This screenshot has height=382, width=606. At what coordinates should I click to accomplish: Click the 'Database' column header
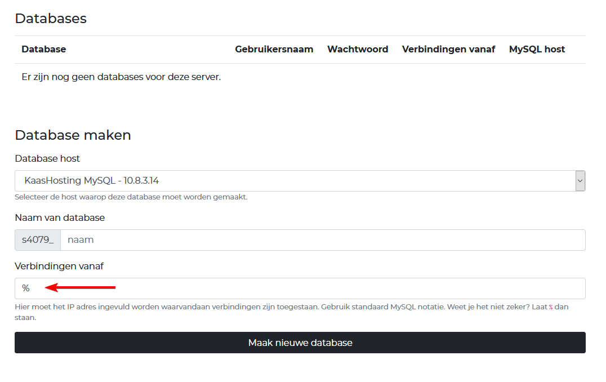point(44,50)
